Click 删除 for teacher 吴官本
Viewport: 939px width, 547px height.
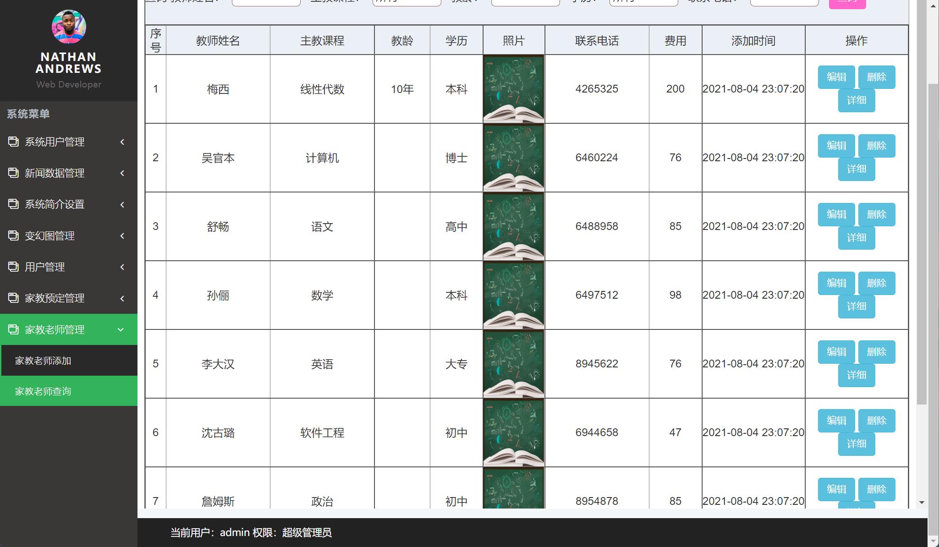[x=877, y=146]
